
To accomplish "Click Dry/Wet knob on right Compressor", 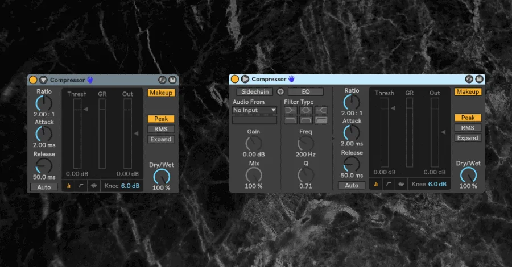I will (469, 176).
